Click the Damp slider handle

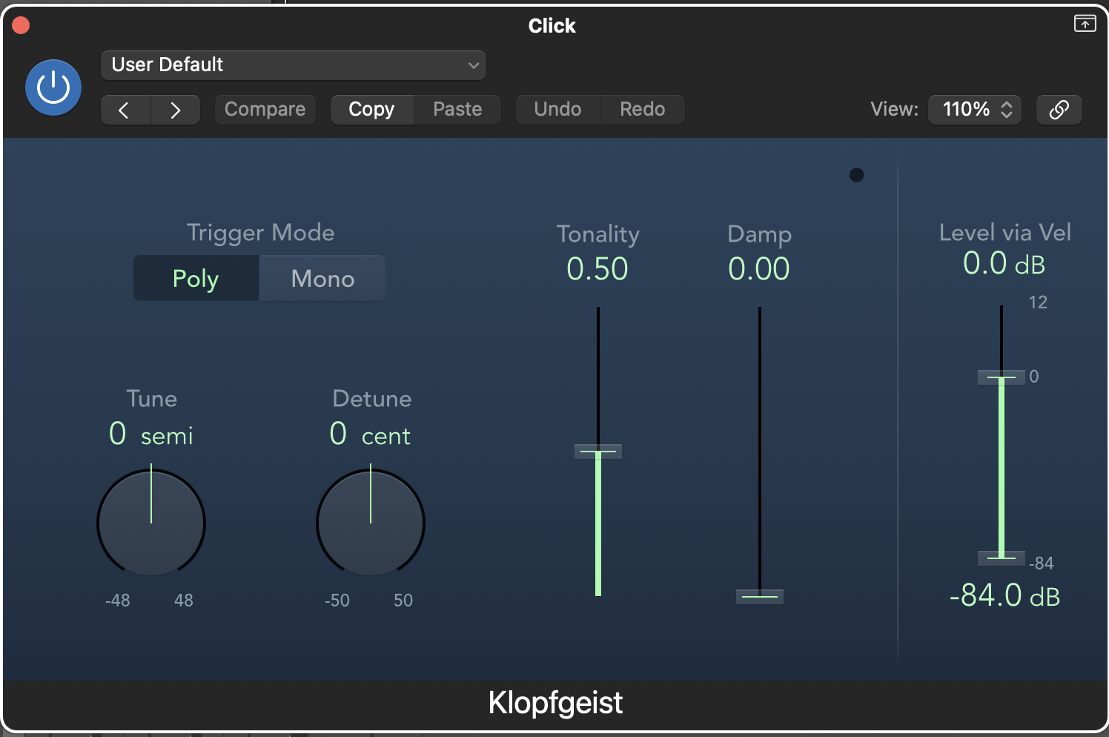(x=760, y=596)
